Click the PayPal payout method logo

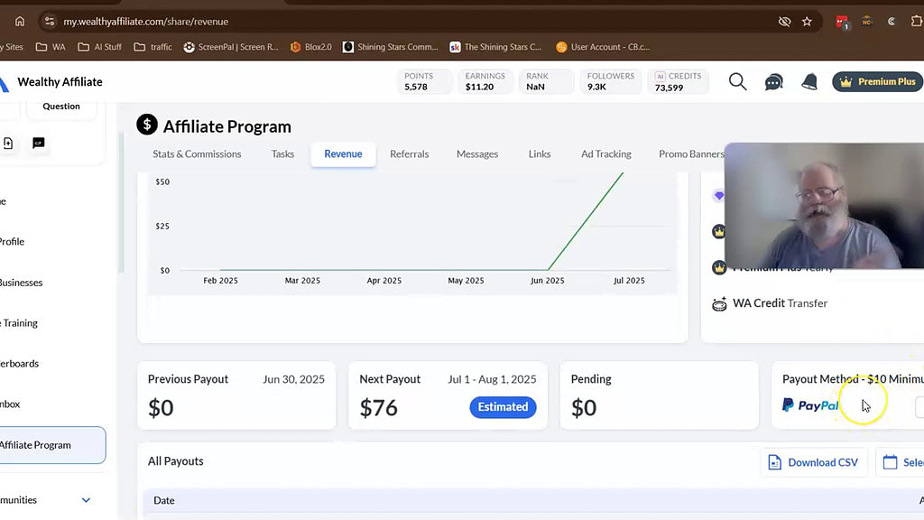coord(809,405)
